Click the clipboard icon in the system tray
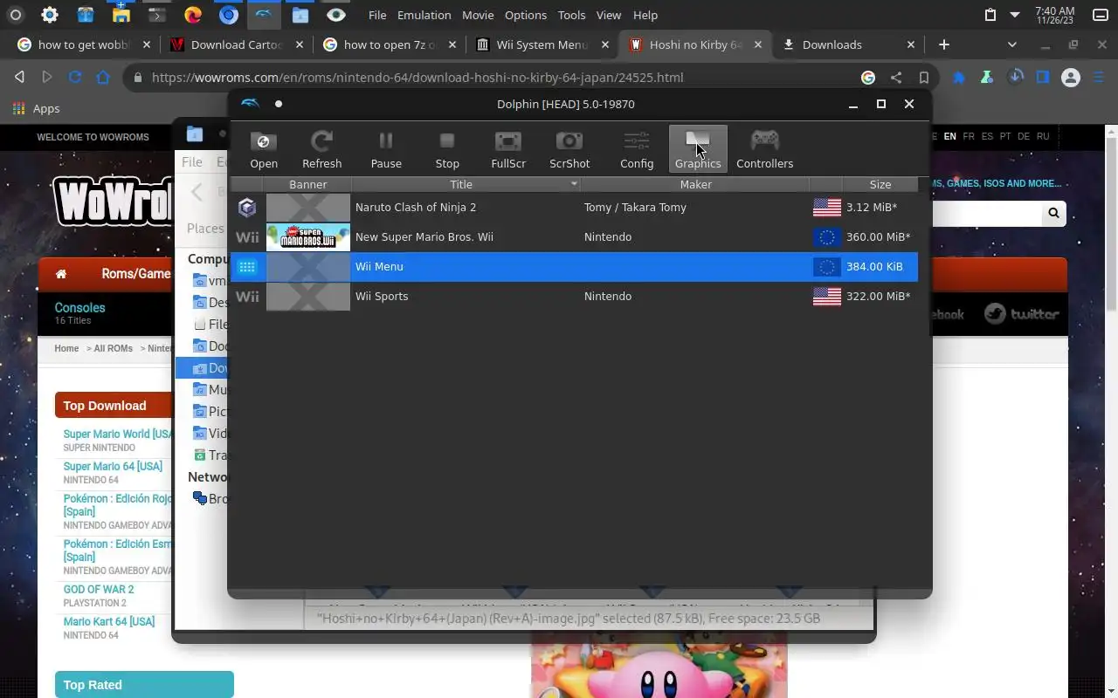The image size is (1118, 698). coord(990,15)
